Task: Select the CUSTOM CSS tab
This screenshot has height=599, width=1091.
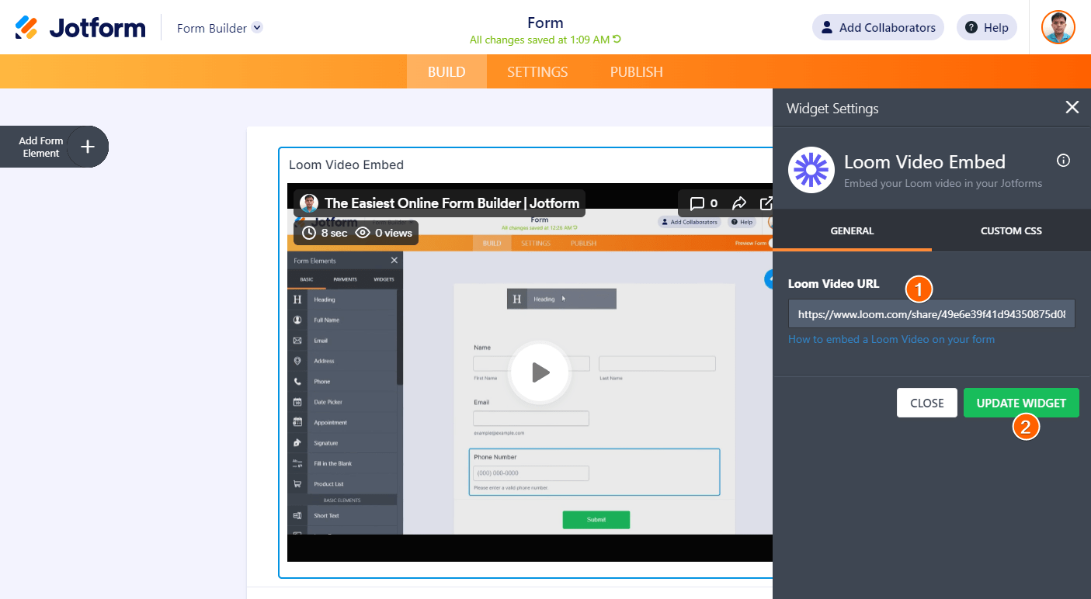Action: [x=1011, y=230]
